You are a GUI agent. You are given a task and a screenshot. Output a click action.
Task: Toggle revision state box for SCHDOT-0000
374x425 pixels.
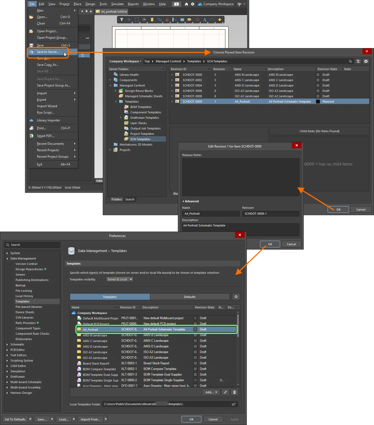pyautogui.click(x=318, y=75)
